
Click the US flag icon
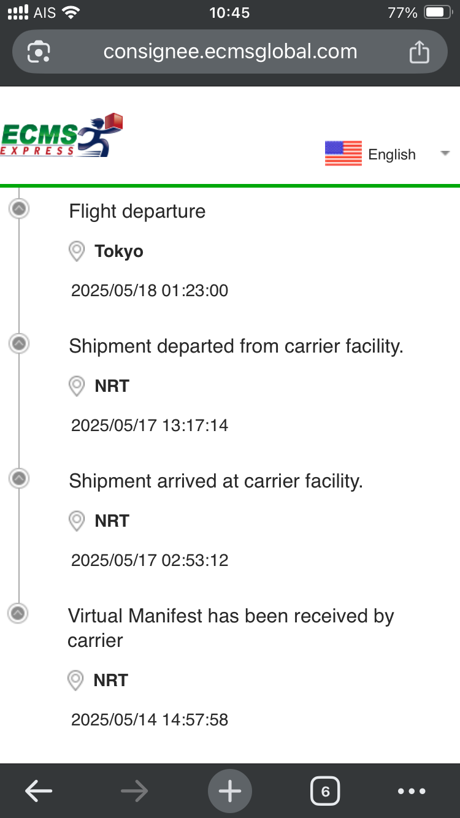pos(343,153)
